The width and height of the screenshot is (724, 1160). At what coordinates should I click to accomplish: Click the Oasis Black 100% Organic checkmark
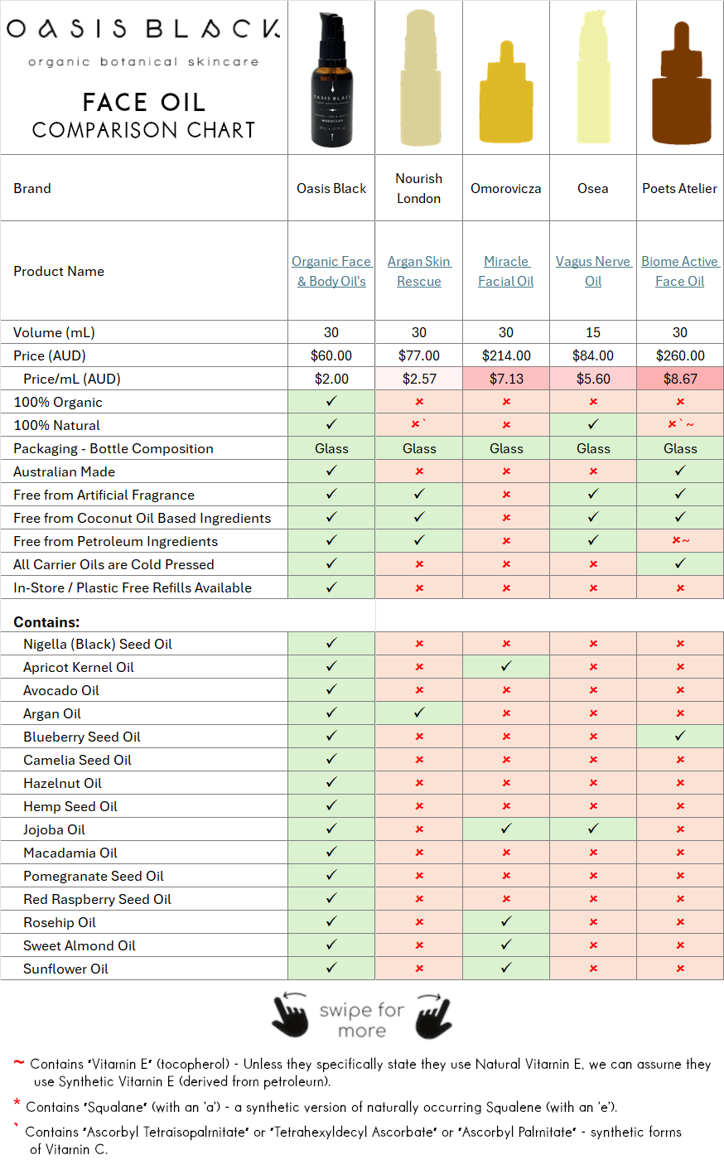(x=331, y=401)
